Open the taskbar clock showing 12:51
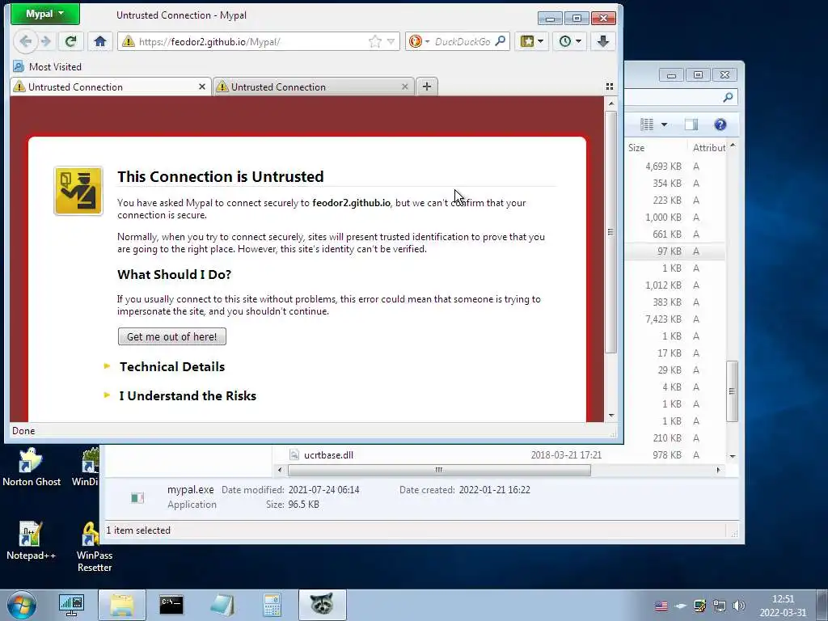Screen dimensions: 828x621 tap(783, 606)
